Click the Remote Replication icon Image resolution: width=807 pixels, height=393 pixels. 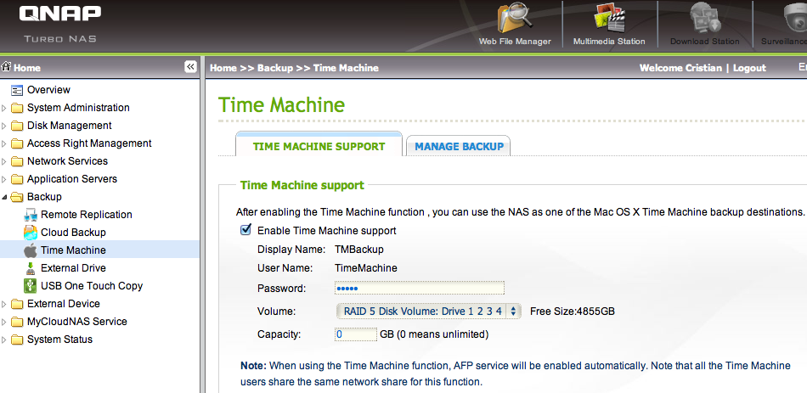pyautogui.click(x=31, y=215)
